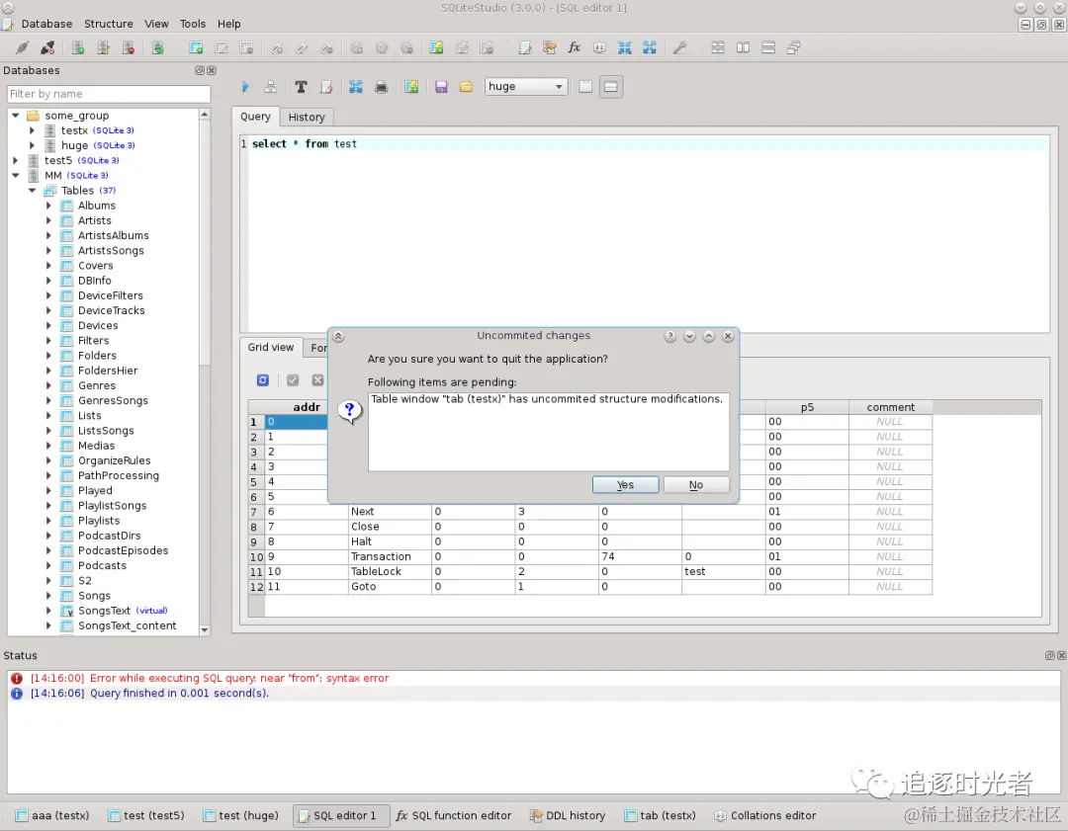Switch to the 'test (test5)' window tab
This screenshot has height=831, width=1068.
point(147,815)
